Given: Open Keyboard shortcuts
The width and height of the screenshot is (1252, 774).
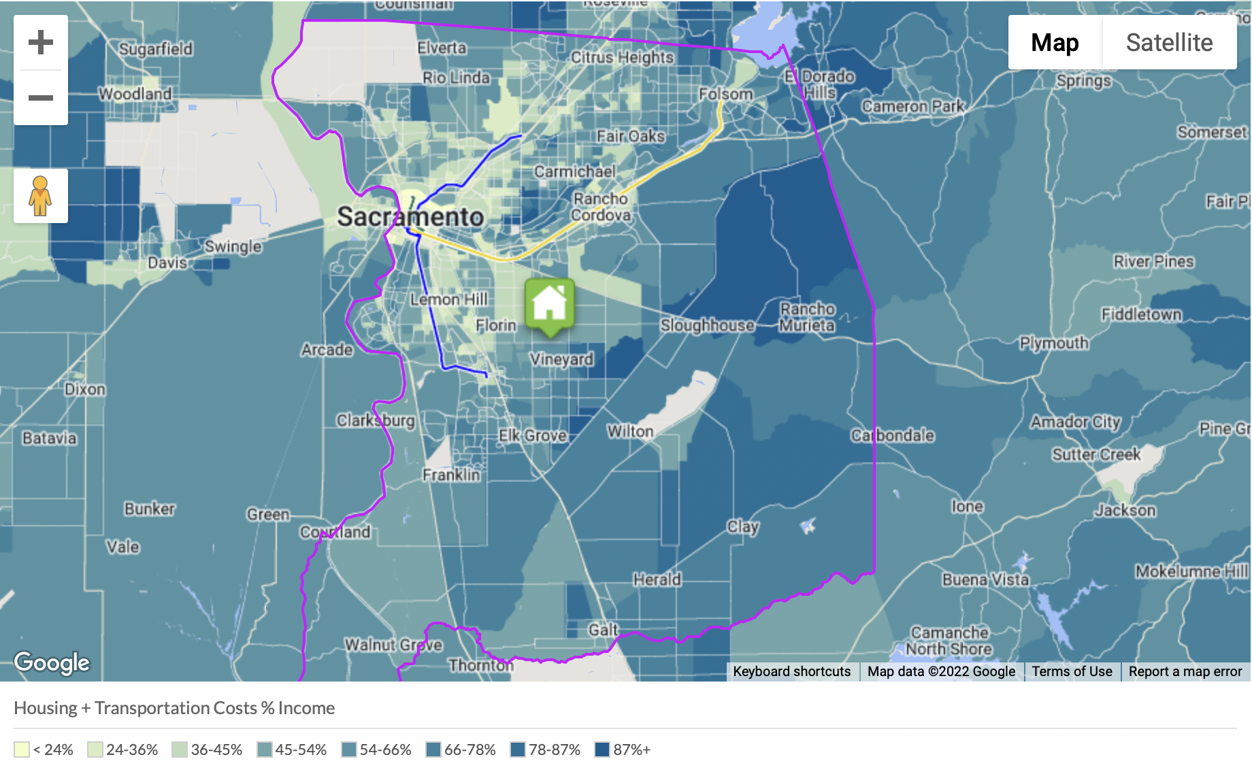Looking at the screenshot, I should (x=791, y=671).
